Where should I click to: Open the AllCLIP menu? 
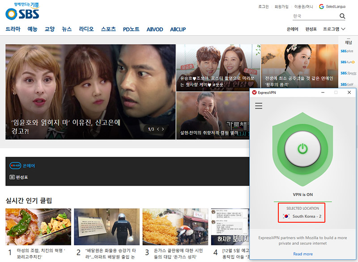pos(178,29)
